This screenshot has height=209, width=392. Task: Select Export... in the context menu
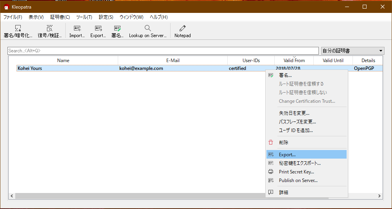pyautogui.click(x=287, y=155)
